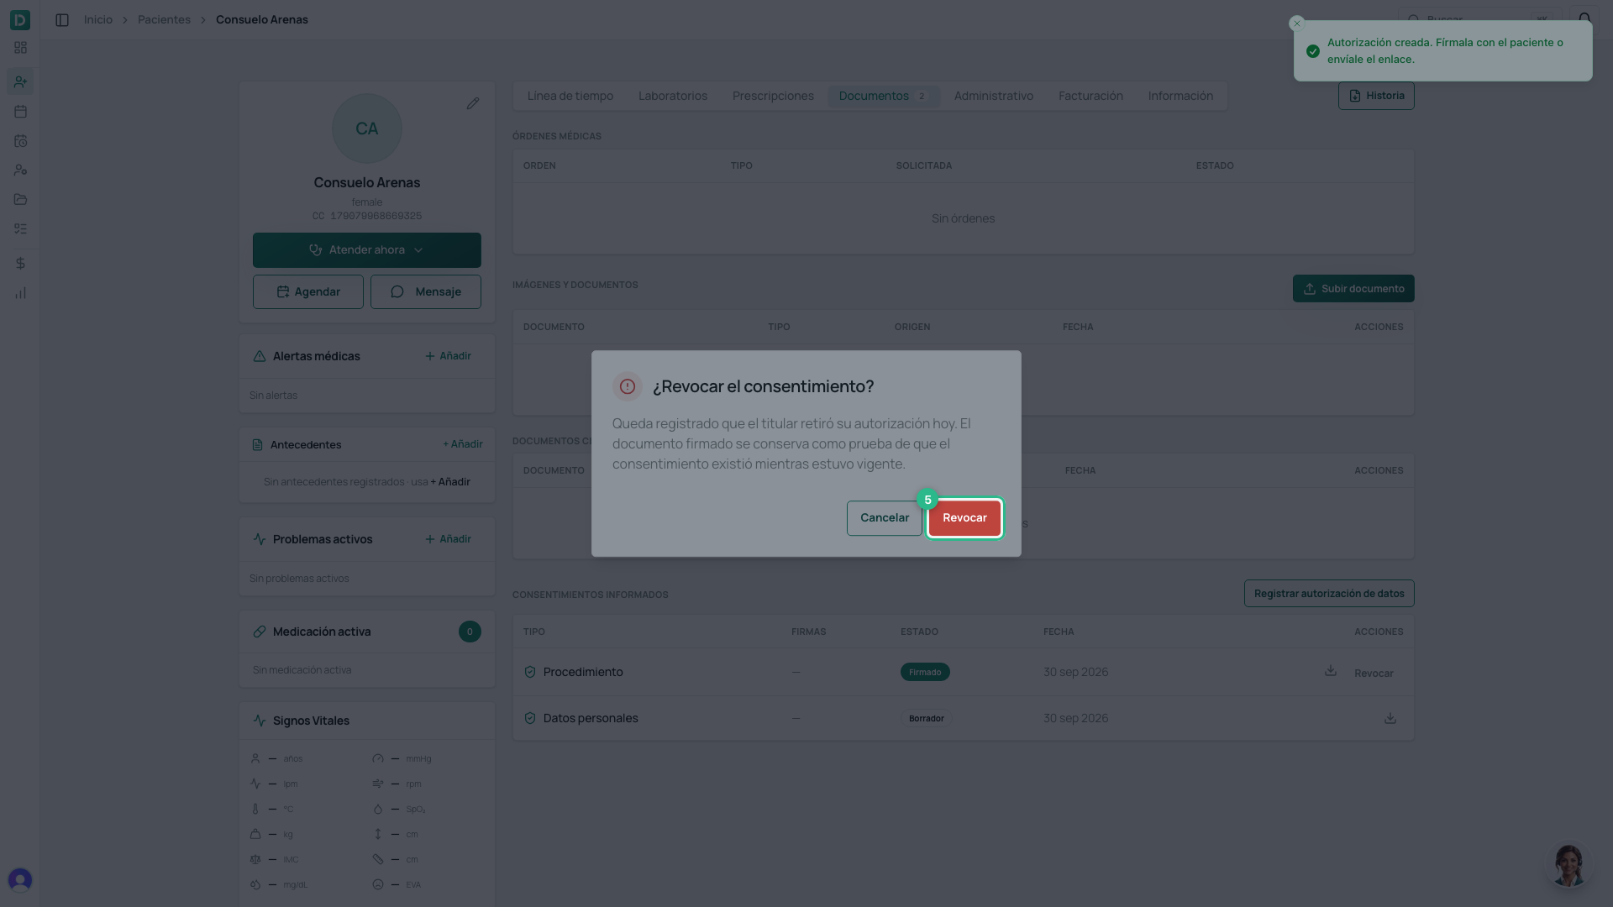This screenshot has width=1613, height=907.
Task: Open the user settings icon in sidebar
Action: tap(20, 170)
